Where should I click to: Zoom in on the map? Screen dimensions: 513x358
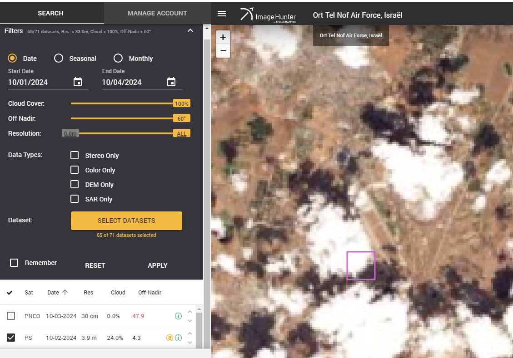223,37
